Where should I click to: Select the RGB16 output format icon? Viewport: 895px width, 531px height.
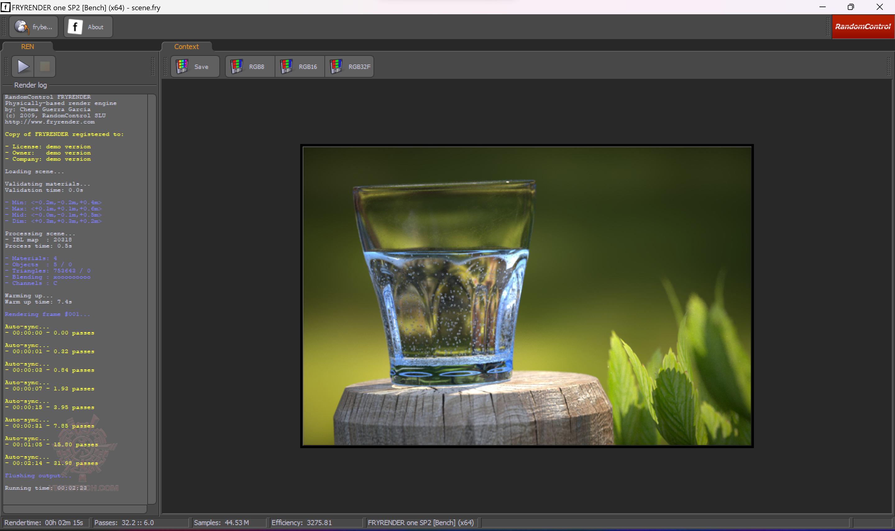click(287, 66)
